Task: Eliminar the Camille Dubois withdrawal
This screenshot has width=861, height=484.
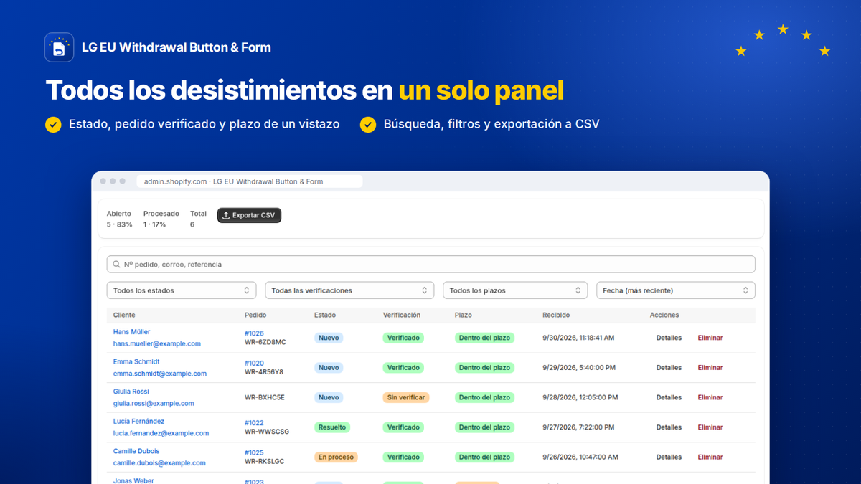Action: (x=710, y=457)
